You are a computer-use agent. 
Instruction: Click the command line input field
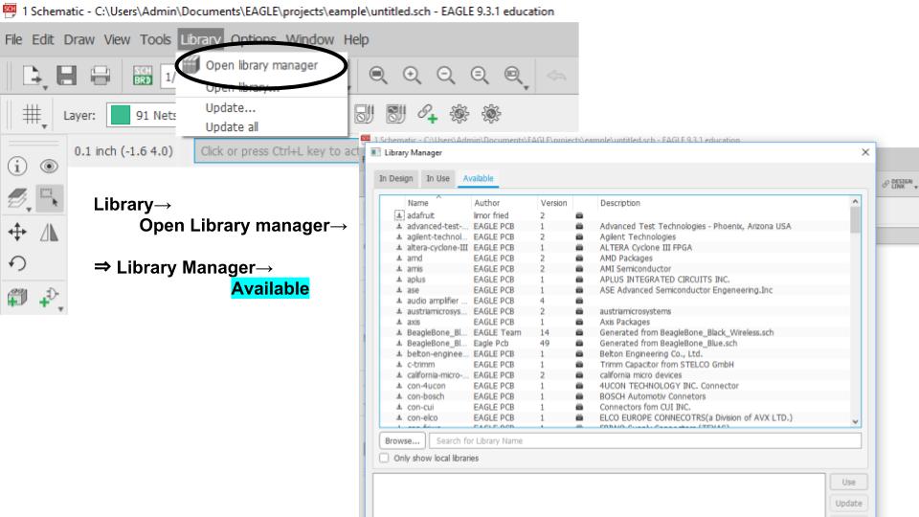(279, 151)
